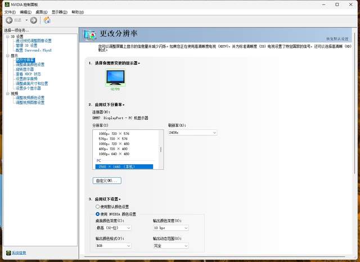Open 调整桌面尺寸和位置 in task tree
The width and height of the screenshot is (360, 262).
click(32, 84)
